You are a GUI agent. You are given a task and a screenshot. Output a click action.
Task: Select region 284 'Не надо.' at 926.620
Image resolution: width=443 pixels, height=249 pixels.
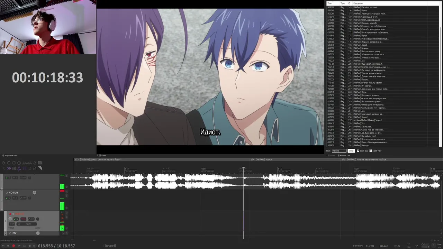(382, 146)
